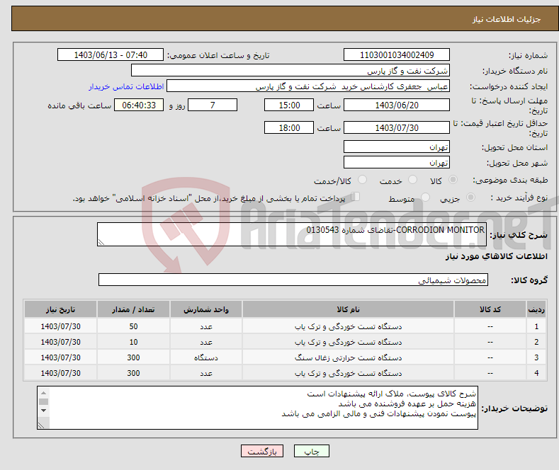Select the کالا radio button
Screen dimensions: 559x470
[x=453, y=180]
